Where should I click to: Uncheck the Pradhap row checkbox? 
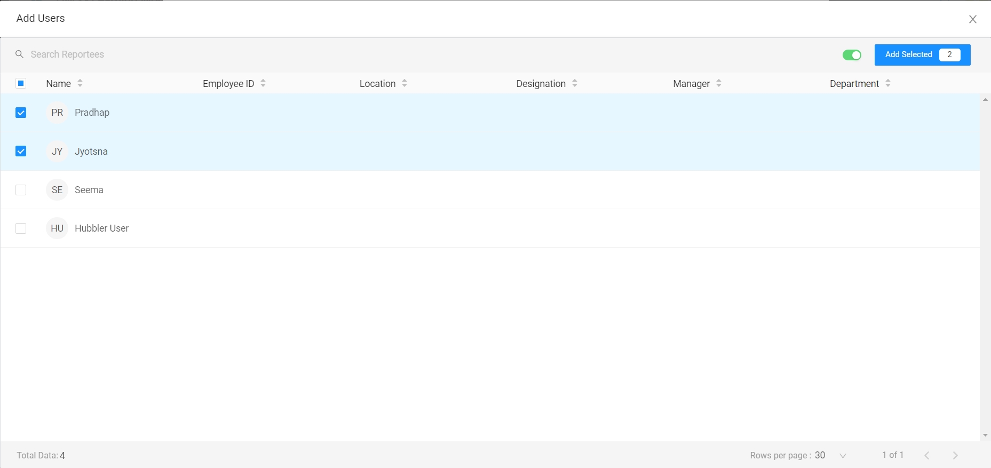tap(21, 113)
